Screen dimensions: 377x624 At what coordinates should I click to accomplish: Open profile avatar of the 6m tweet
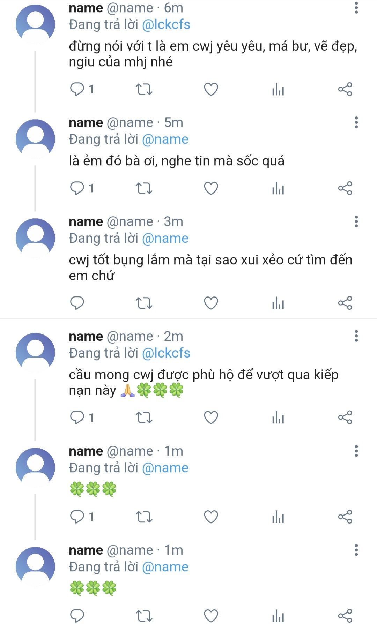coord(35,24)
